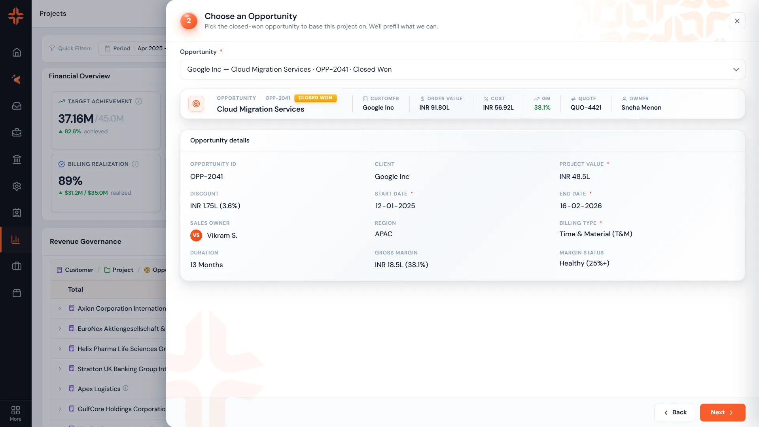
Task: Open the suitcase icon in sidebar
Action: pos(17,266)
